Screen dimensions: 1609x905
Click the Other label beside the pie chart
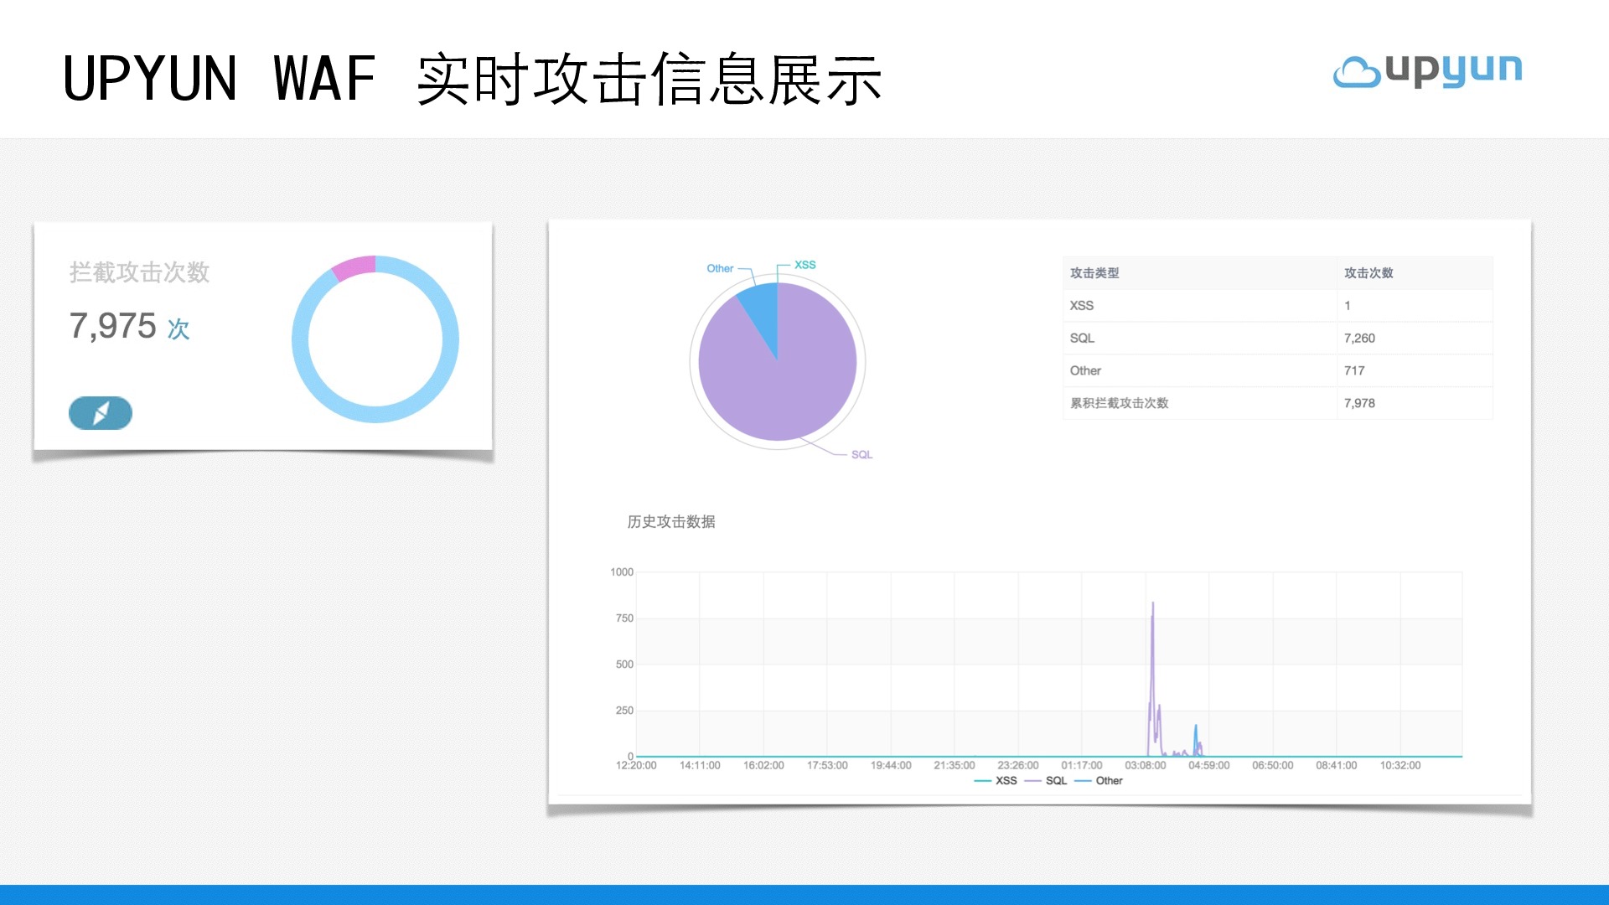point(720,268)
